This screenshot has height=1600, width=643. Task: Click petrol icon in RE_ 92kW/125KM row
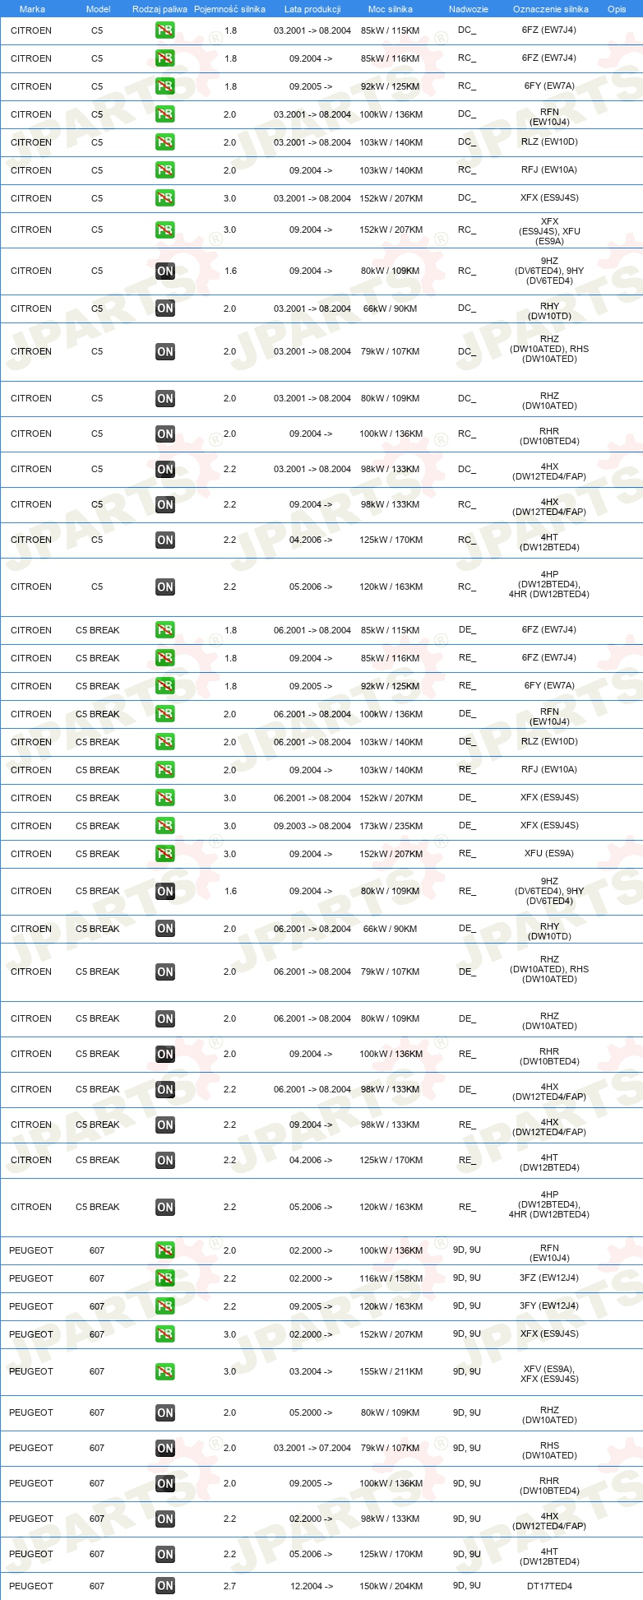point(164,686)
